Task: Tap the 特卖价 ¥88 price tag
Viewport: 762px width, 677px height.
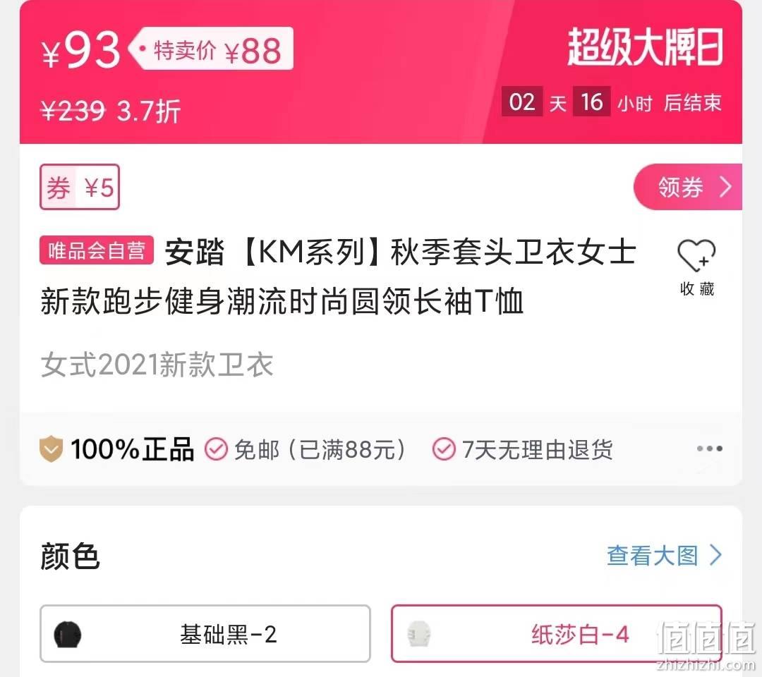Action: click(x=211, y=49)
